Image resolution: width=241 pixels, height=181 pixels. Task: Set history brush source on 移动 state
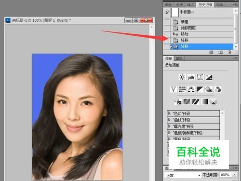tap(167, 34)
